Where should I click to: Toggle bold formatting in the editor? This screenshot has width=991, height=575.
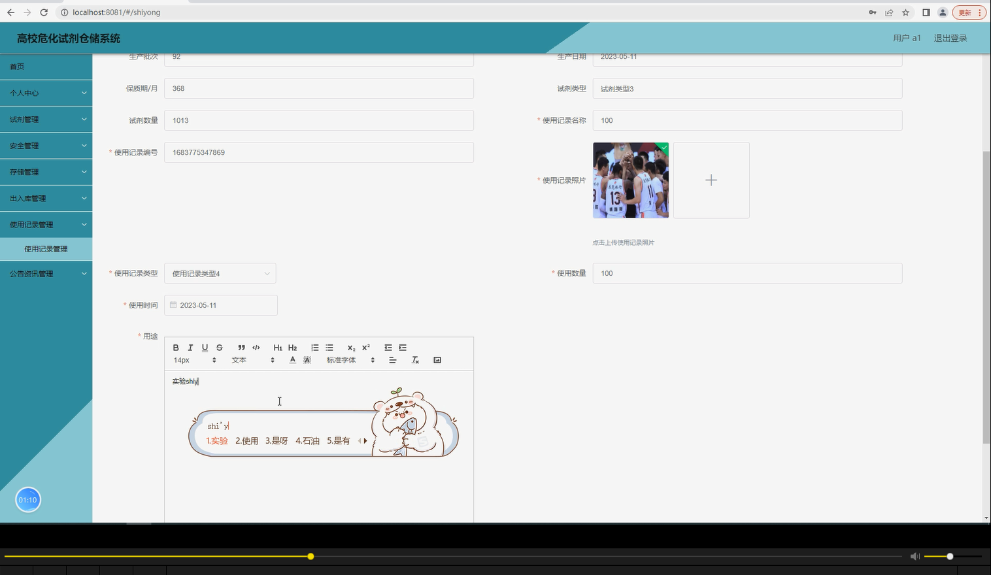pyautogui.click(x=176, y=347)
